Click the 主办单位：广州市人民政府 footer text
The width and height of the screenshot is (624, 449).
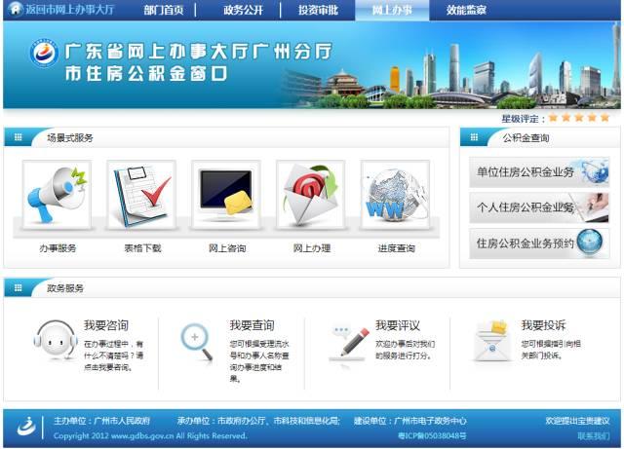pyautogui.click(x=101, y=421)
